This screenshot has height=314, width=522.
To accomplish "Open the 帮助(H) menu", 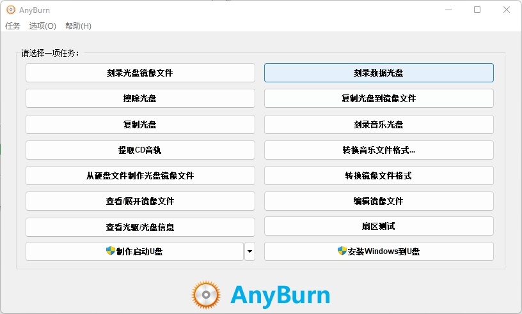I will point(78,26).
